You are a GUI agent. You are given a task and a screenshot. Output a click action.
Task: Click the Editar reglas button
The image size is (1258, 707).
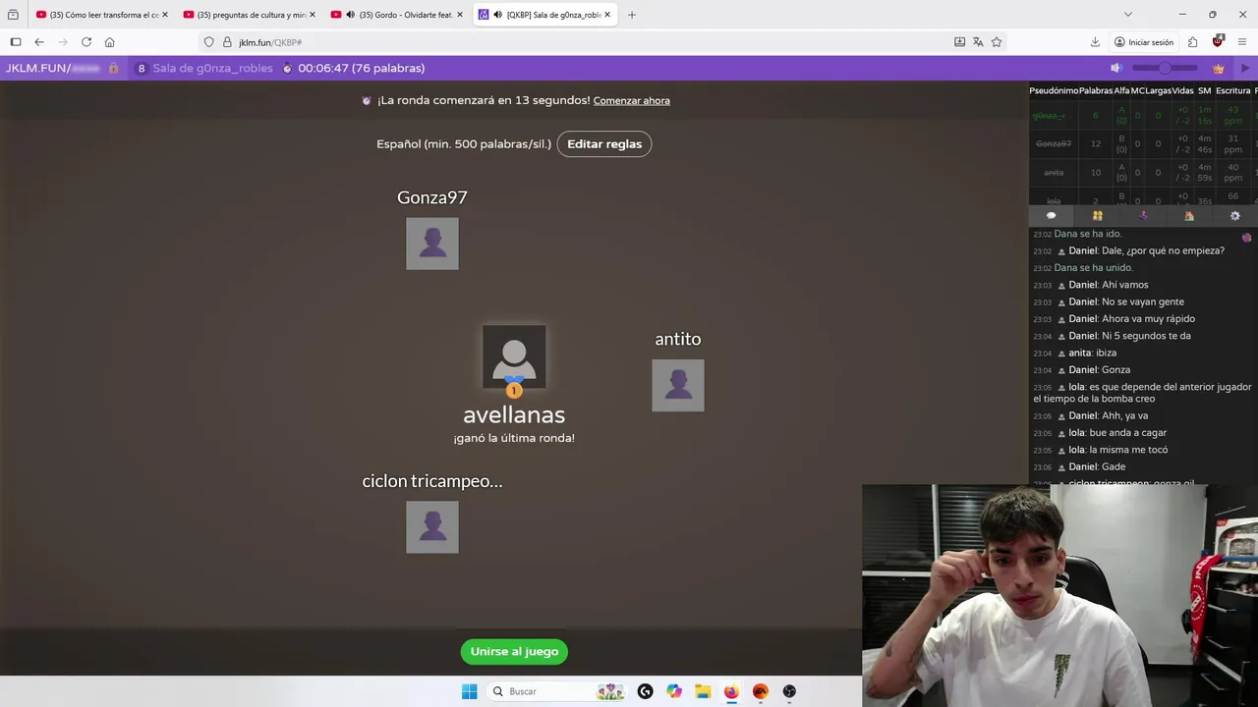pos(604,144)
